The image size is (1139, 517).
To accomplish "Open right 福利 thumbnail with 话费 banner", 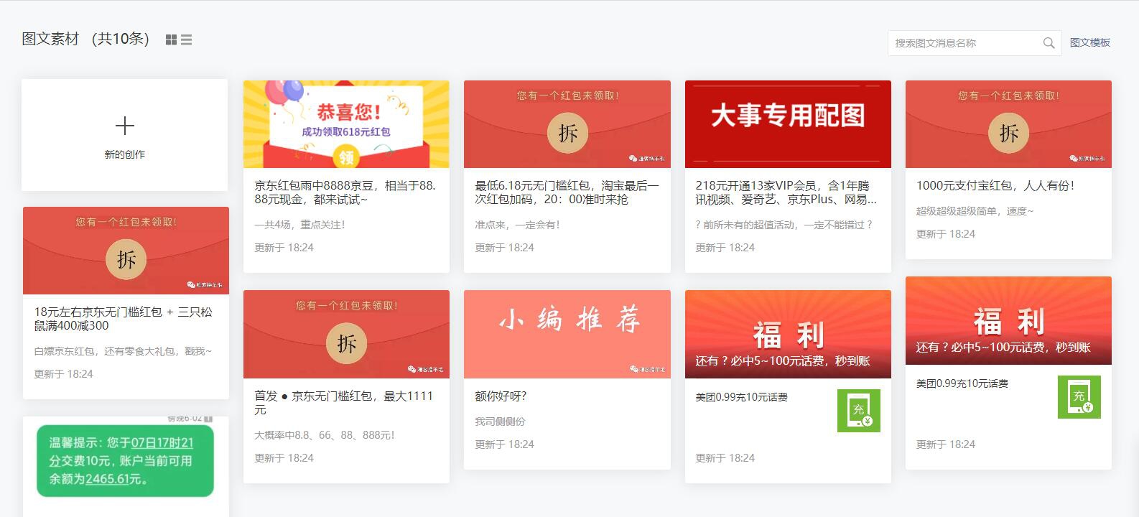I will click(1008, 320).
